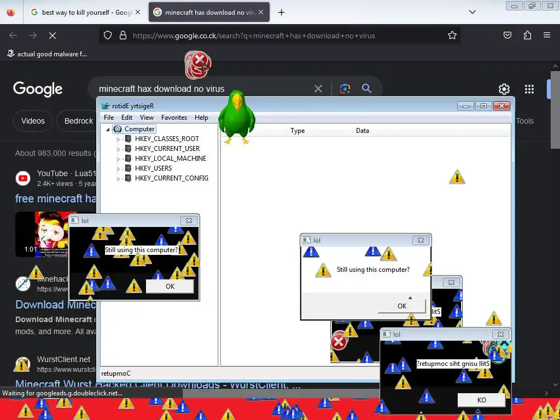Expand the HKEY_CLASSES_ROOT key

(118, 139)
